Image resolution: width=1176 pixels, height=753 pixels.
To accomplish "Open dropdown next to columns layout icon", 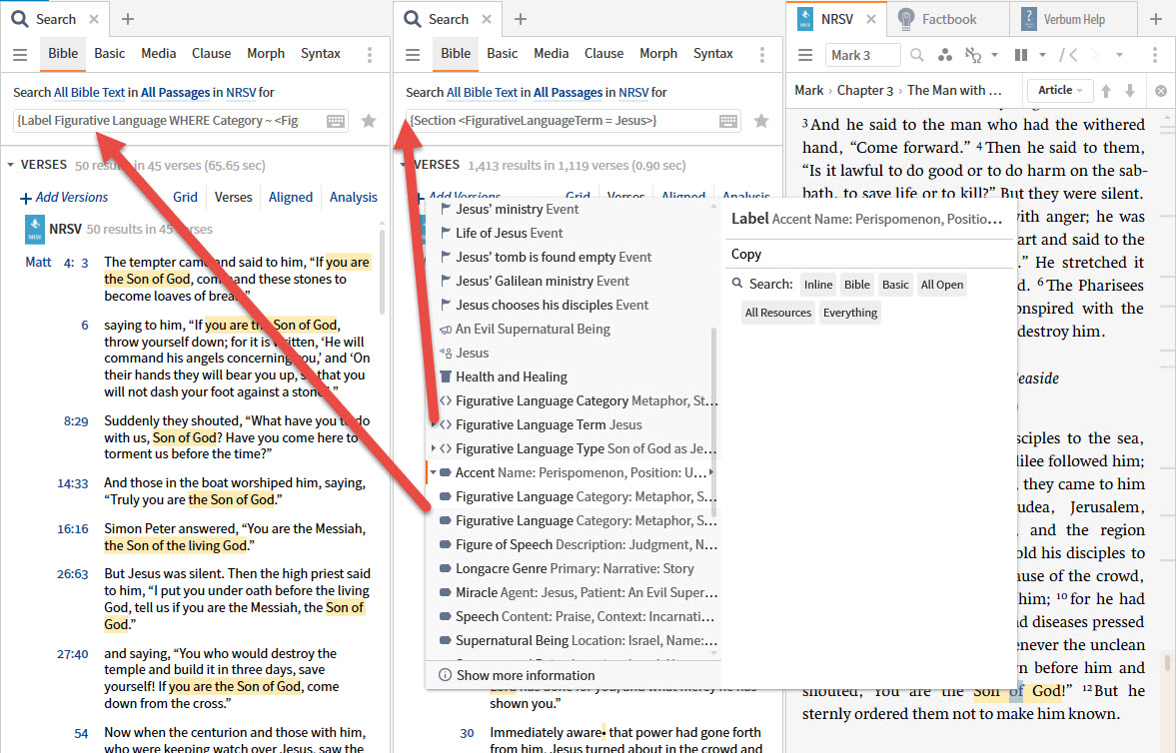I will pos(1042,55).
